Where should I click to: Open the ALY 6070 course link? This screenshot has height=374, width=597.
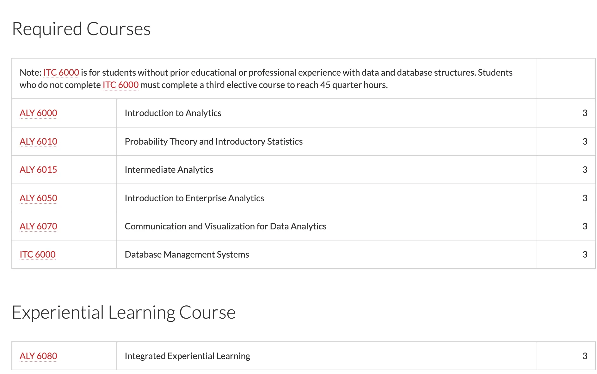click(38, 226)
